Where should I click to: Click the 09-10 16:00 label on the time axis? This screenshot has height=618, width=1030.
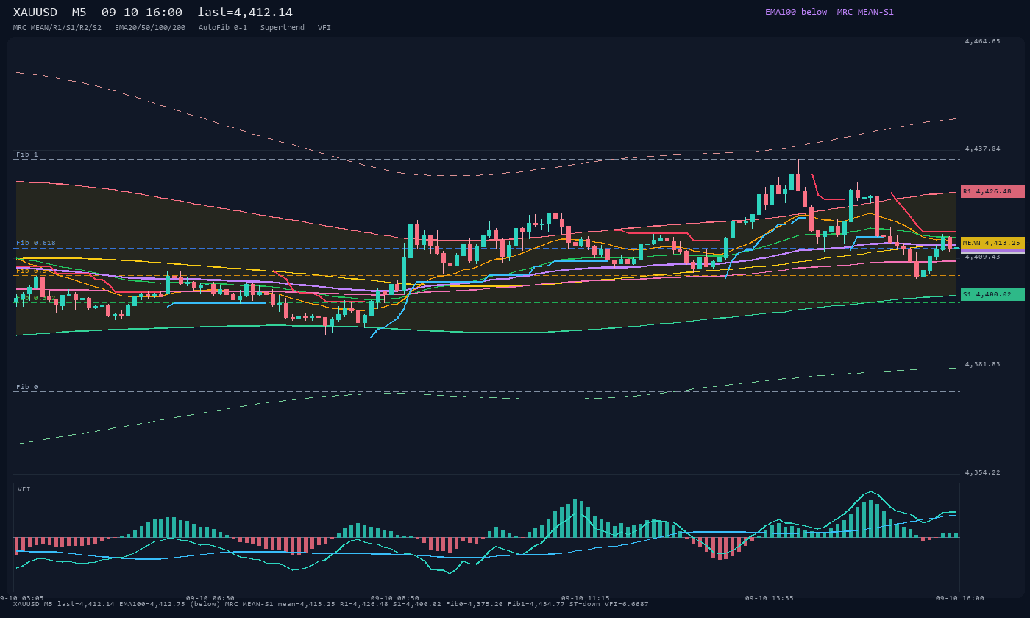(960, 598)
